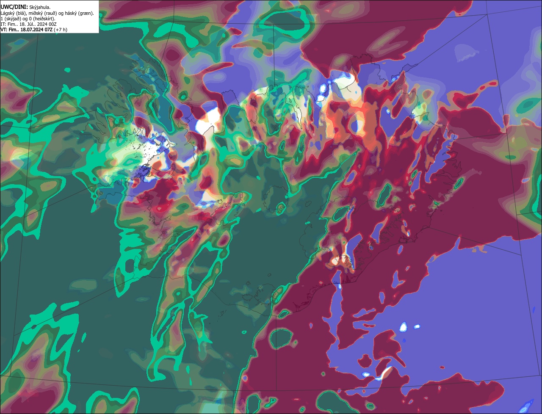Click the 'VT: Fim.. 18.07.2024 07Z (+7 h)' line
This screenshot has width=542, height=414.
click(34, 30)
